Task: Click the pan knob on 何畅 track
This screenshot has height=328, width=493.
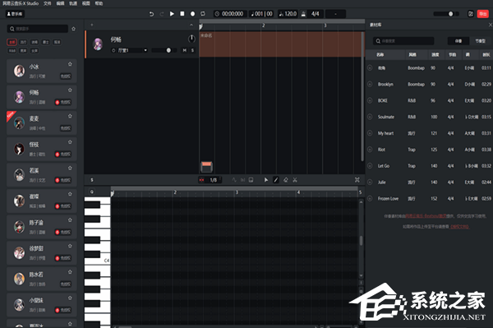Action: point(191,39)
